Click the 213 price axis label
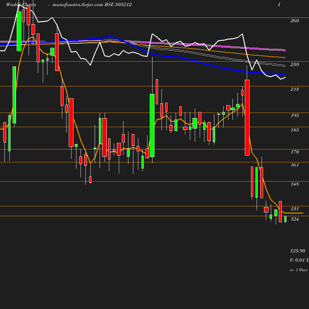Image resolution: width=309 pixels, height=309 pixels. pos(295,89)
